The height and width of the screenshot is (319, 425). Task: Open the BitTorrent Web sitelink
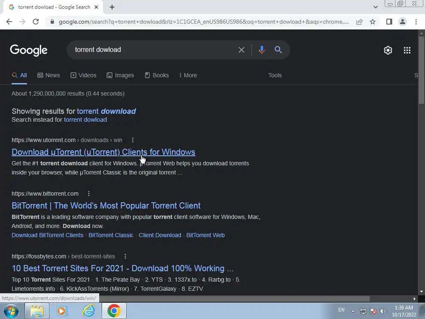click(205, 235)
